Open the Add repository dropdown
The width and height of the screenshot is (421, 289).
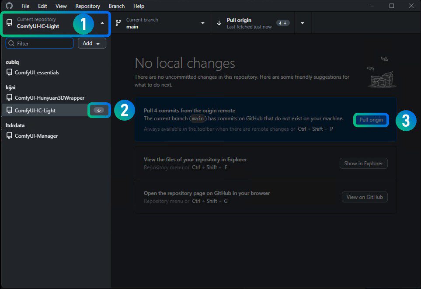point(92,43)
